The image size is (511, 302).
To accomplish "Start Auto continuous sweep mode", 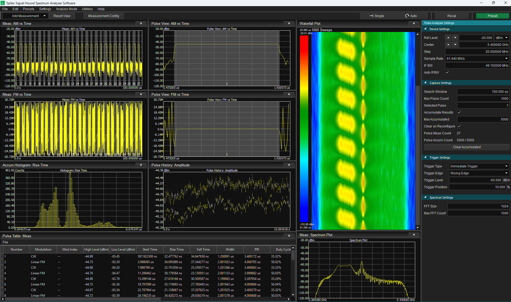I will tap(411, 16).
